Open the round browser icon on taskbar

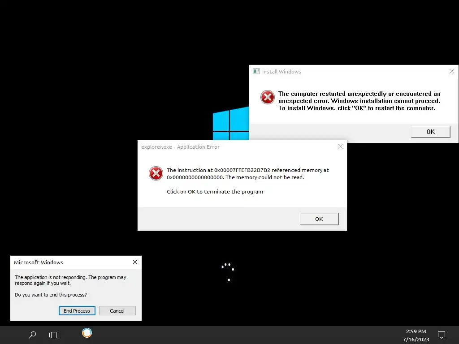click(x=87, y=333)
